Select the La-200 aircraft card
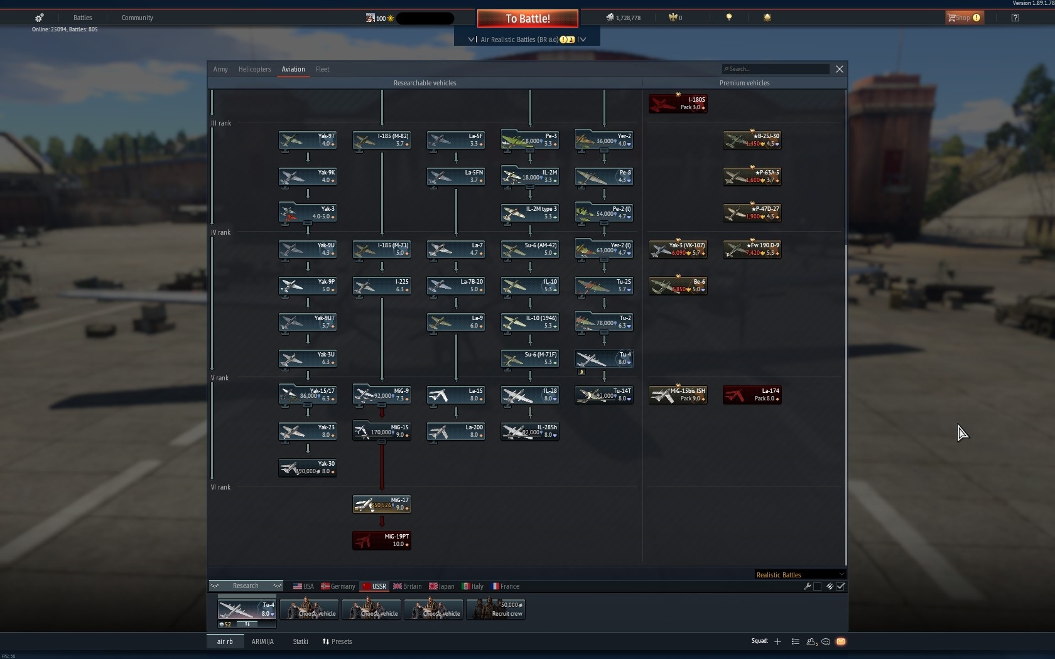 [456, 431]
